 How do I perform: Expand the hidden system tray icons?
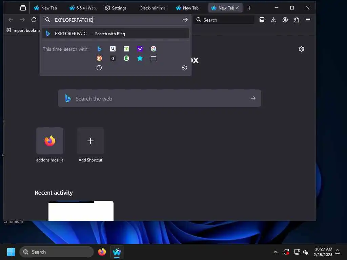click(x=275, y=252)
